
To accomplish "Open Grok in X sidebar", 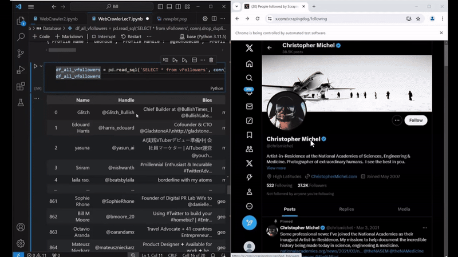I will point(249,121).
